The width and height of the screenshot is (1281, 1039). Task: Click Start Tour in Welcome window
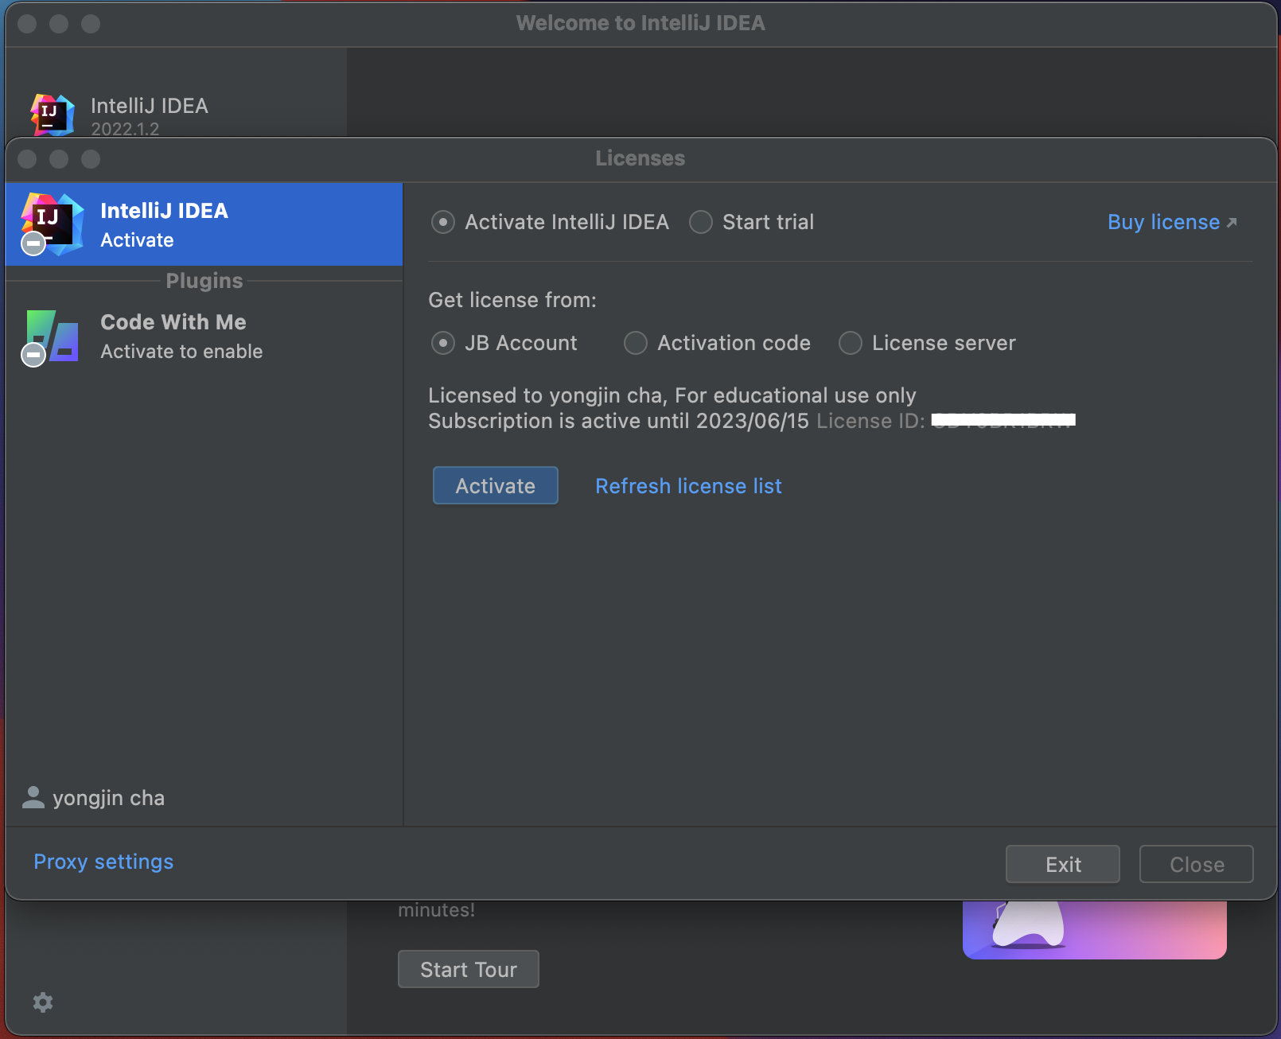469,969
